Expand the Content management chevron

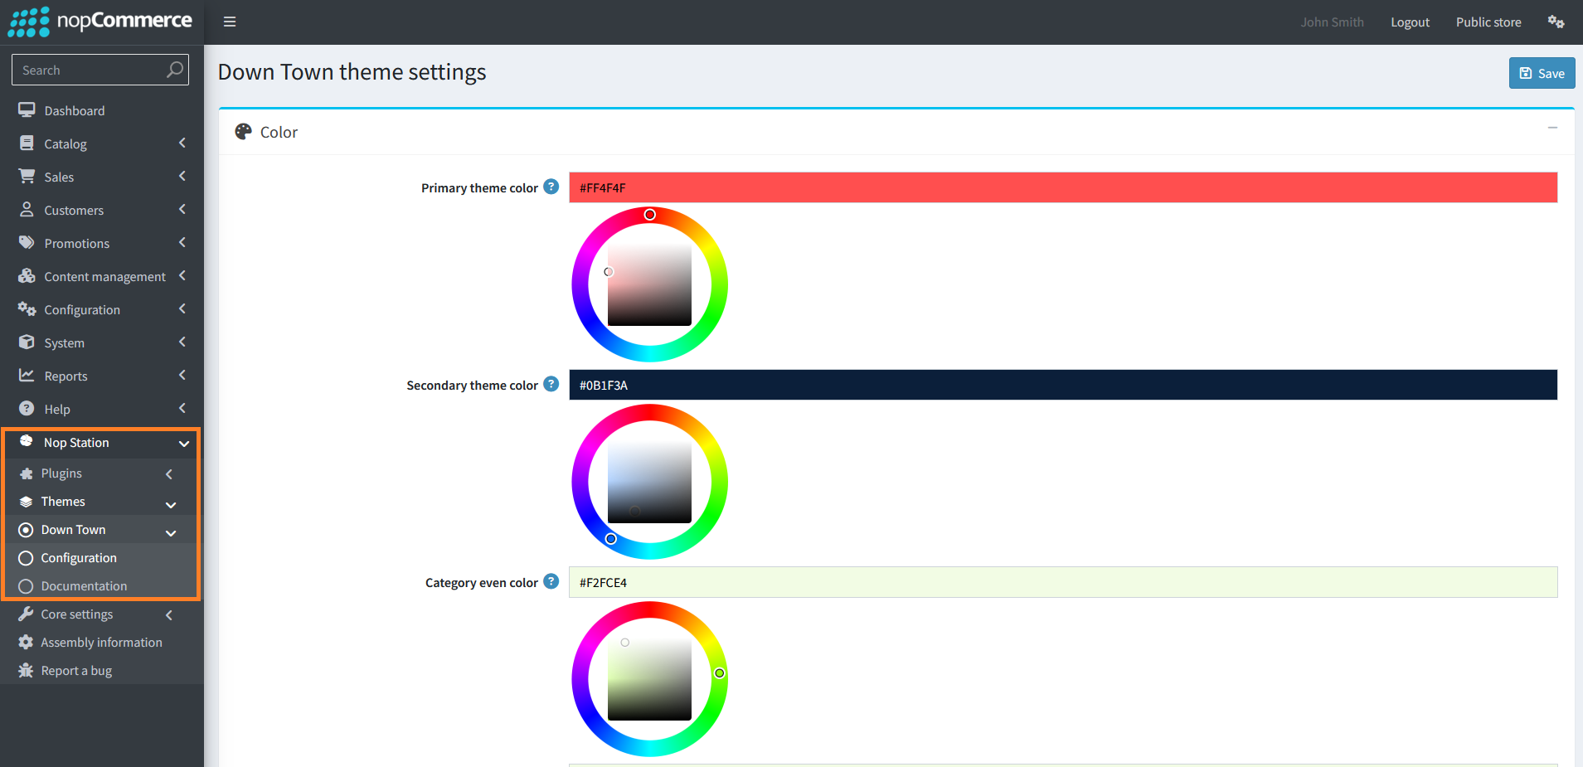(x=182, y=275)
